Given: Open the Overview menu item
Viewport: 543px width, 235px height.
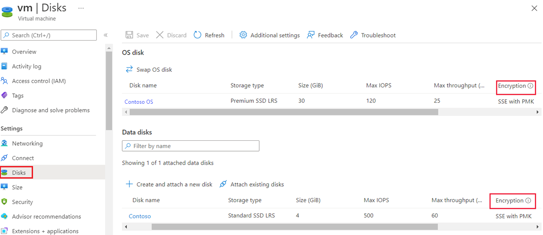Looking at the screenshot, I should click(24, 52).
